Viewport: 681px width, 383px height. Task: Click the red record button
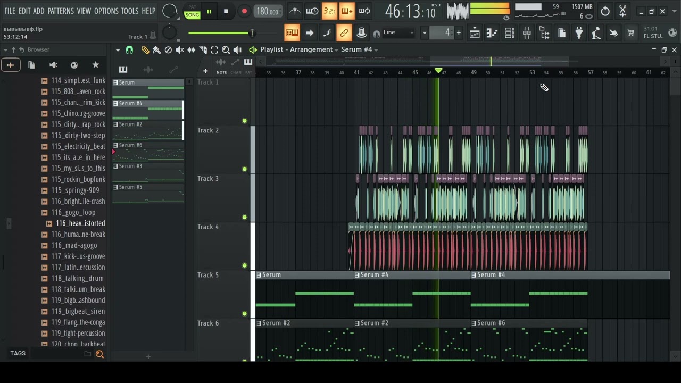pos(244,11)
